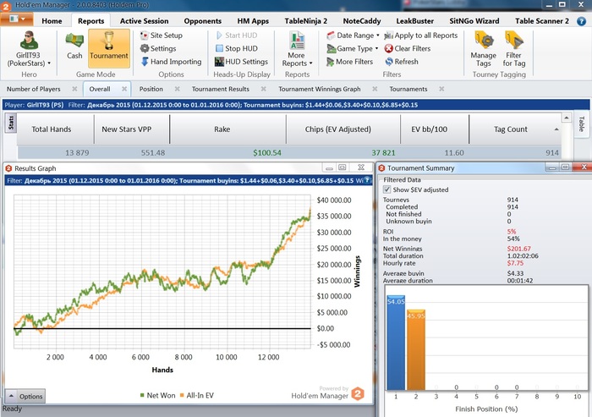Open the LeakBuster tab
This screenshot has height=417, width=592.
point(415,21)
